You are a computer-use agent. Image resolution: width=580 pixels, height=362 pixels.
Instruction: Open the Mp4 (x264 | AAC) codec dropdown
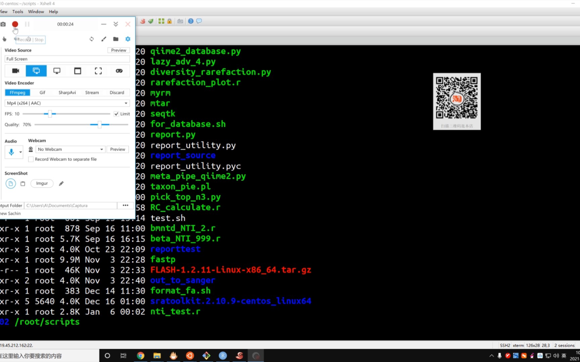pyautogui.click(x=67, y=103)
